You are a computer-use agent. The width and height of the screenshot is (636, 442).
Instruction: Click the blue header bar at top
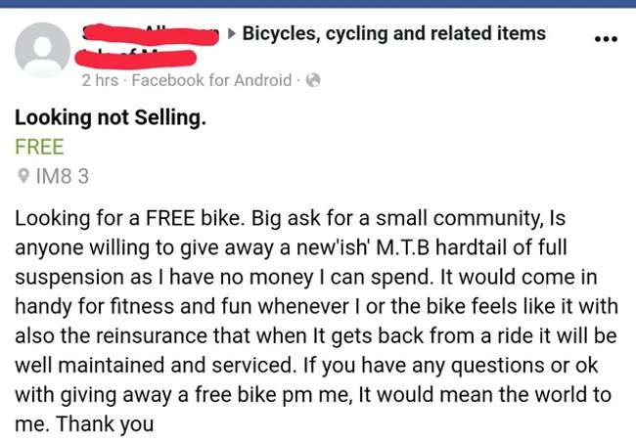pos(318,4)
